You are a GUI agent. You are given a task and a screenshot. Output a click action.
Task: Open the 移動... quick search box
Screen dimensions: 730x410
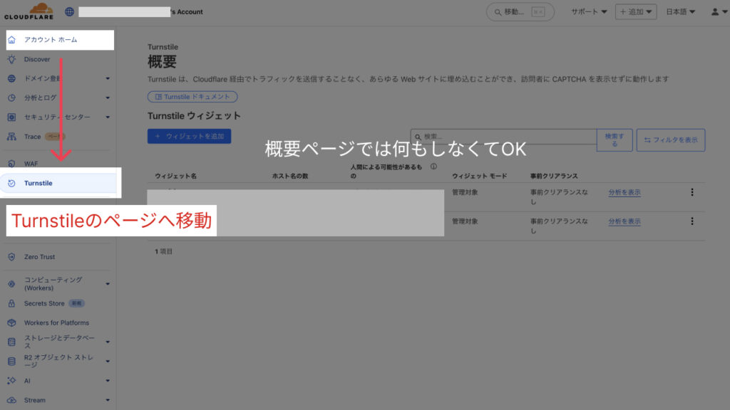pyautogui.click(x=520, y=12)
